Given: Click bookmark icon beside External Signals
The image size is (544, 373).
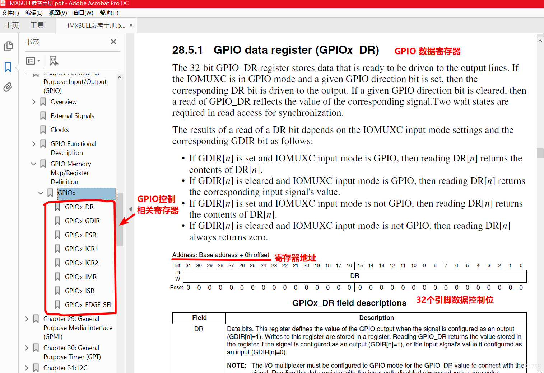Looking at the screenshot, I should (x=43, y=116).
